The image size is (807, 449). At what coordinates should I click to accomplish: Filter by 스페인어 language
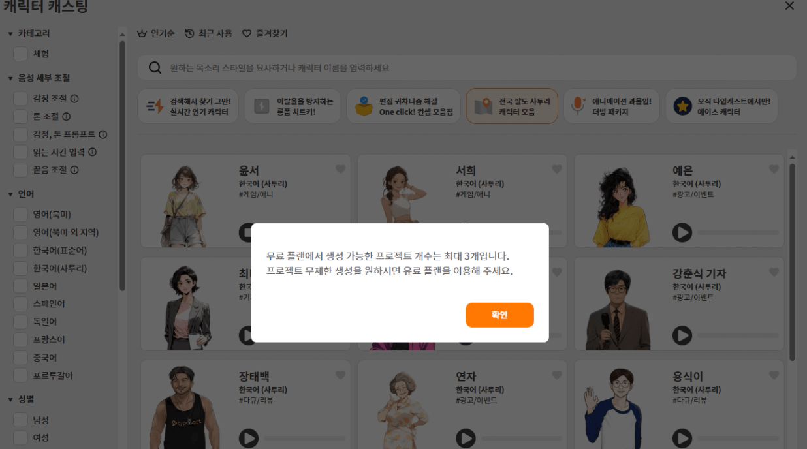coord(21,304)
